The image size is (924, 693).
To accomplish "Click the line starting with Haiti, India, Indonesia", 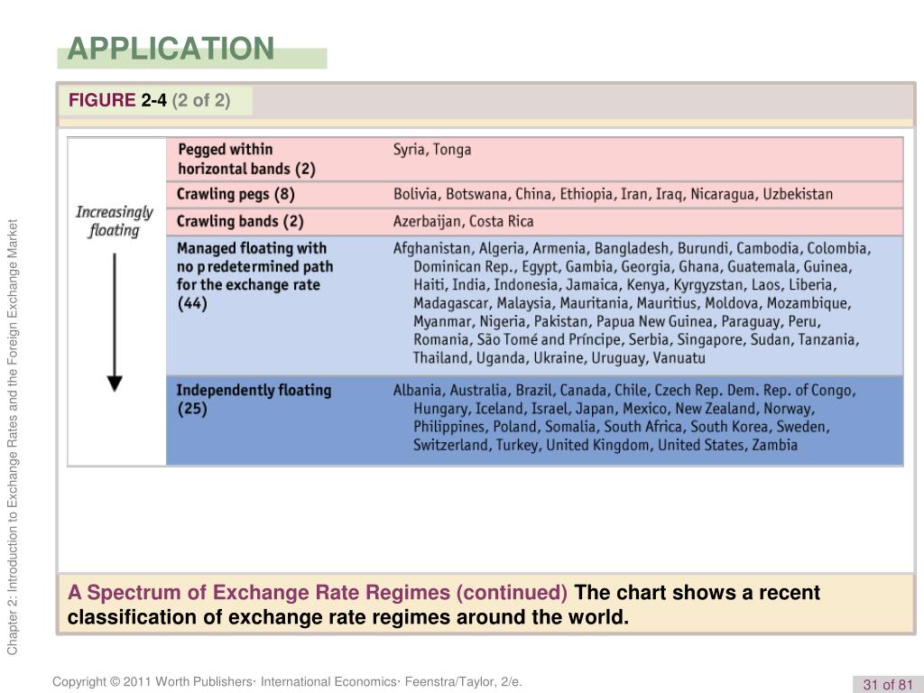I will point(625,285).
